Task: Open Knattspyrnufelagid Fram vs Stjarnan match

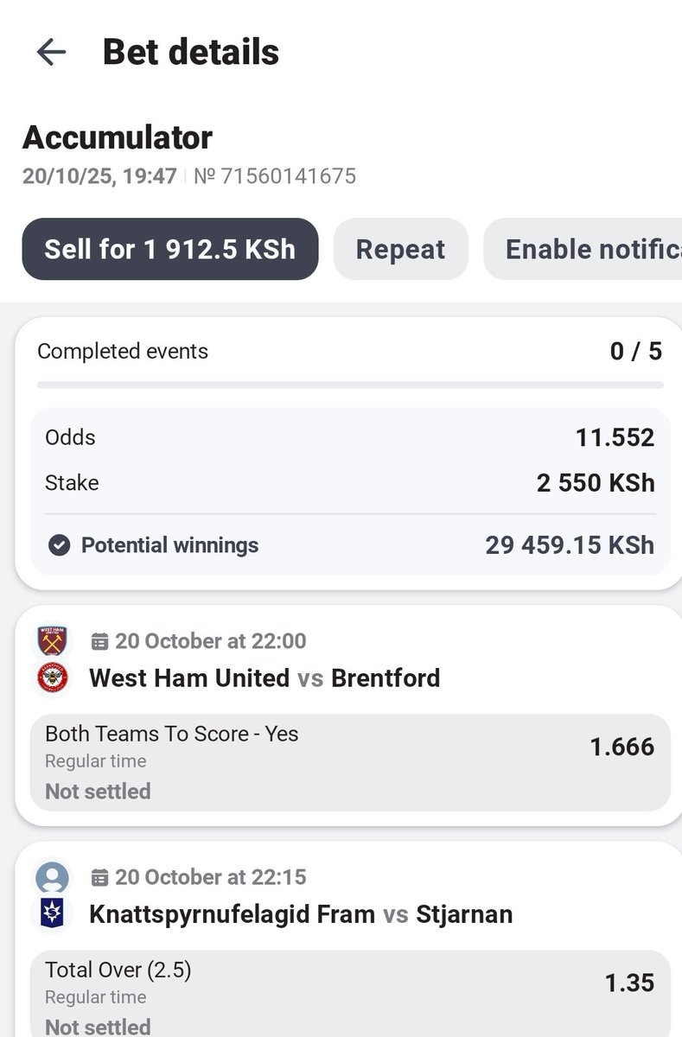Action: click(x=301, y=914)
